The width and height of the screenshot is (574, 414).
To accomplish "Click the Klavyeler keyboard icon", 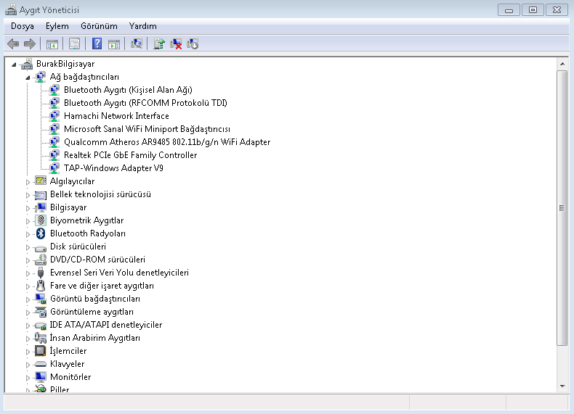I will (x=40, y=364).
